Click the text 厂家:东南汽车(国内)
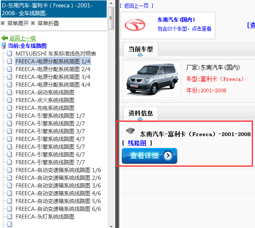This screenshot has width=255, height=228. pos(213,67)
